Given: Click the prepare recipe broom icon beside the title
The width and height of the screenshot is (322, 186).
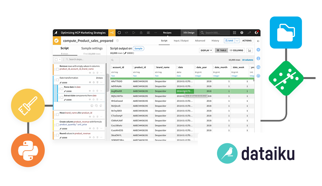Looking at the screenshot, I should pyautogui.click(x=57, y=40).
